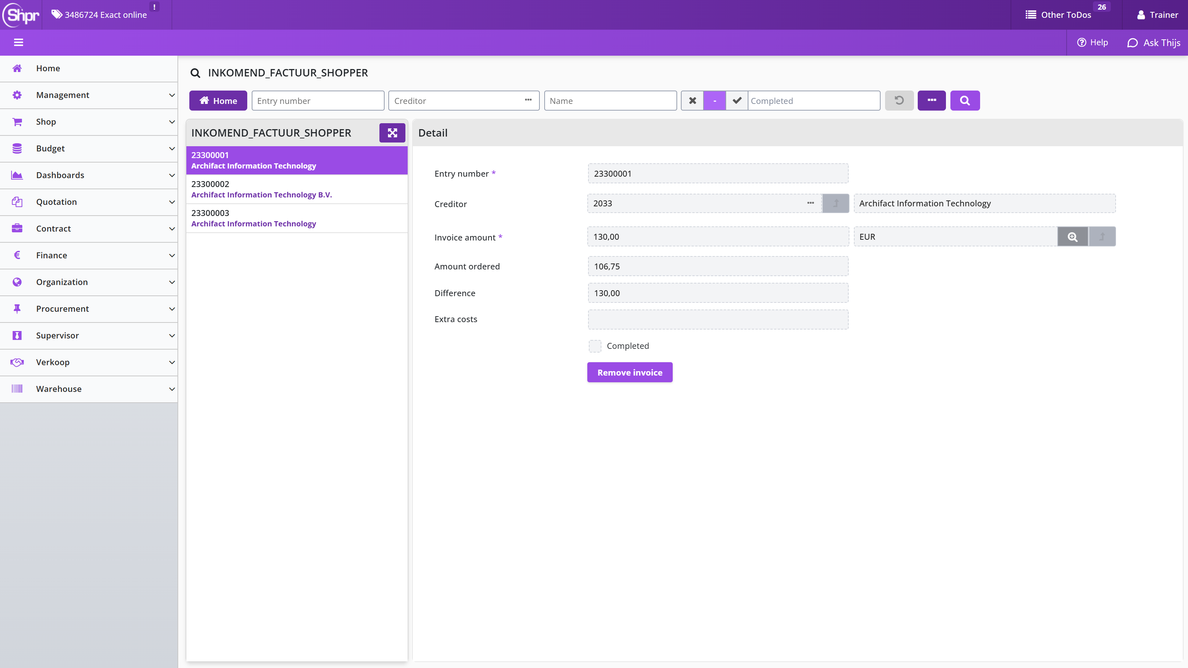Open the Trainer user menu
1188x668 pixels.
1157,15
